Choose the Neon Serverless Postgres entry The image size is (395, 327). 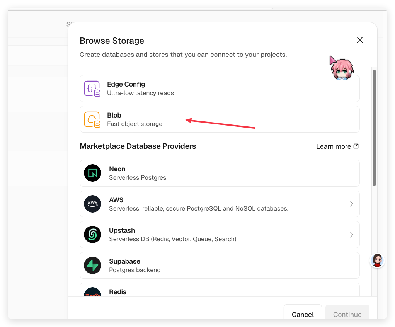pos(220,173)
